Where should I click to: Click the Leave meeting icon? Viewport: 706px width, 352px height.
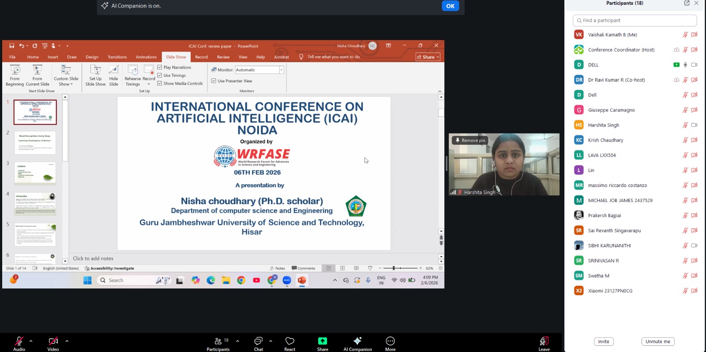tap(544, 341)
